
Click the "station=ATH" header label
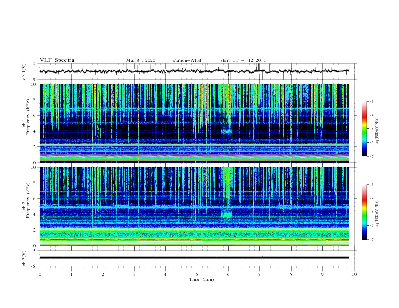pos(187,60)
